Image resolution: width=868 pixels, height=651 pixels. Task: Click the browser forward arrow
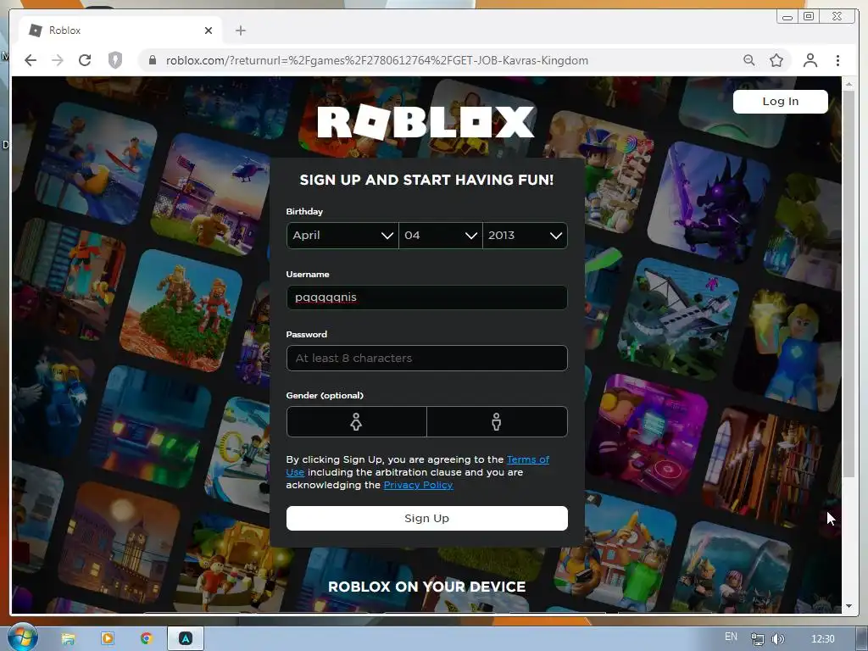coord(58,60)
